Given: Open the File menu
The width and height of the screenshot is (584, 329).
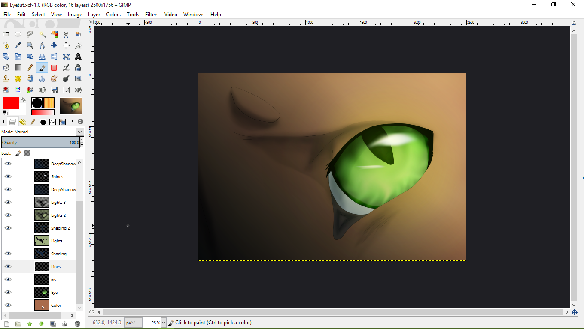Looking at the screenshot, I should click(x=7, y=14).
